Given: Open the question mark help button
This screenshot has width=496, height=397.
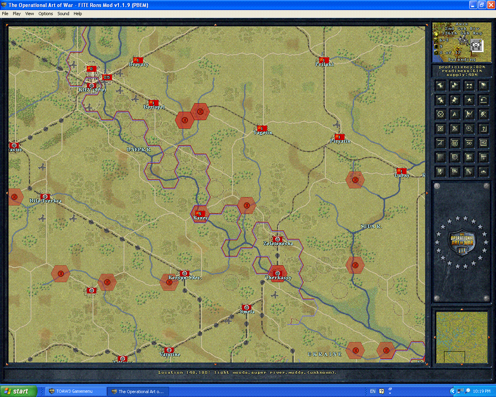Looking at the screenshot, I should [483, 129].
